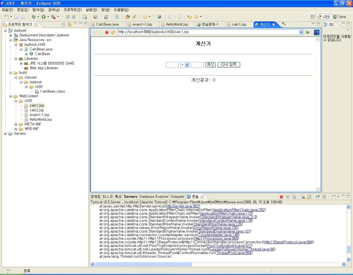Click the green Run icon
Screen dimensions: 353x275
coord(43,17)
